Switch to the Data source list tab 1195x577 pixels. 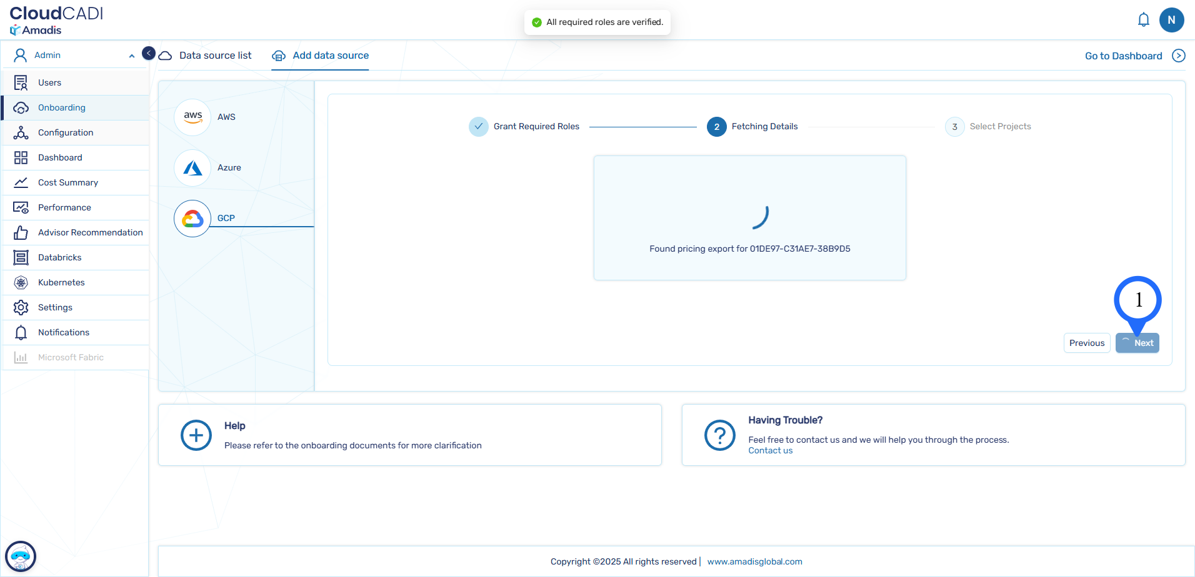coord(215,56)
